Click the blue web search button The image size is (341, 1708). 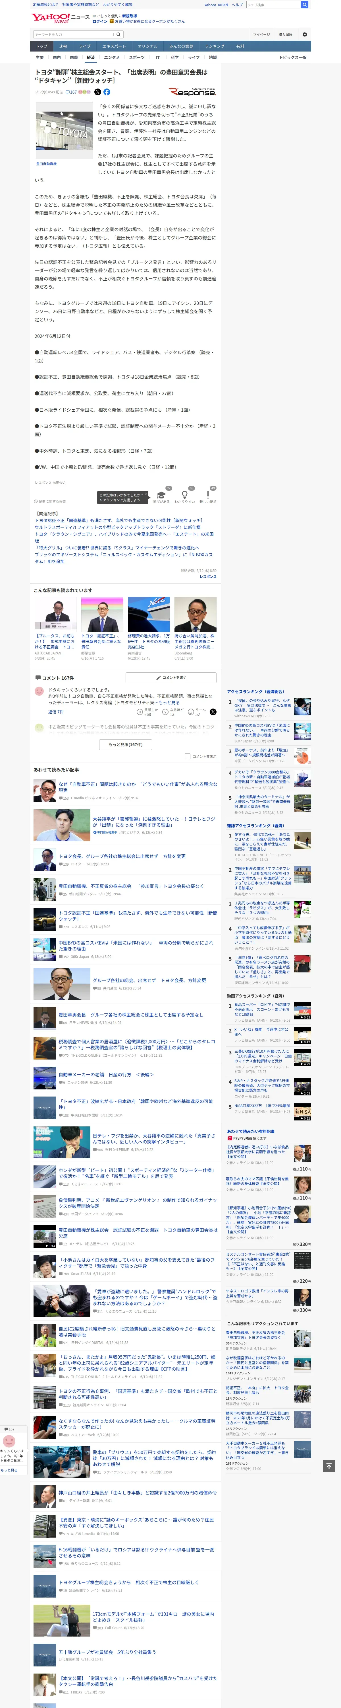click(x=305, y=5)
